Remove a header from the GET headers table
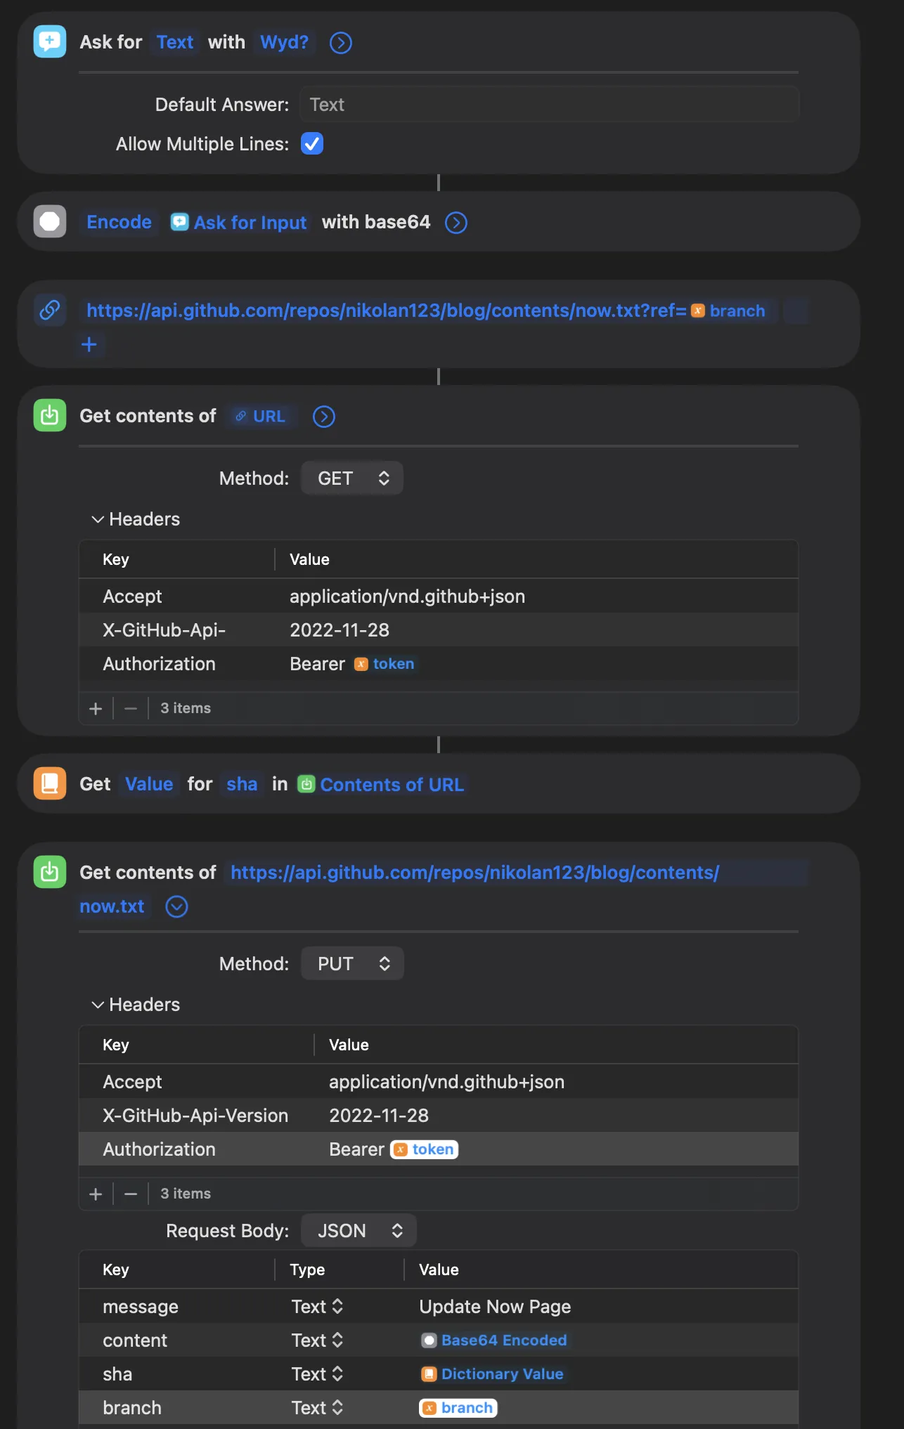Image resolution: width=904 pixels, height=1429 pixels. (131, 708)
